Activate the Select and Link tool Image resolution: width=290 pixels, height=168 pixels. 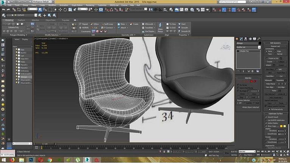click(x=14, y=9)
